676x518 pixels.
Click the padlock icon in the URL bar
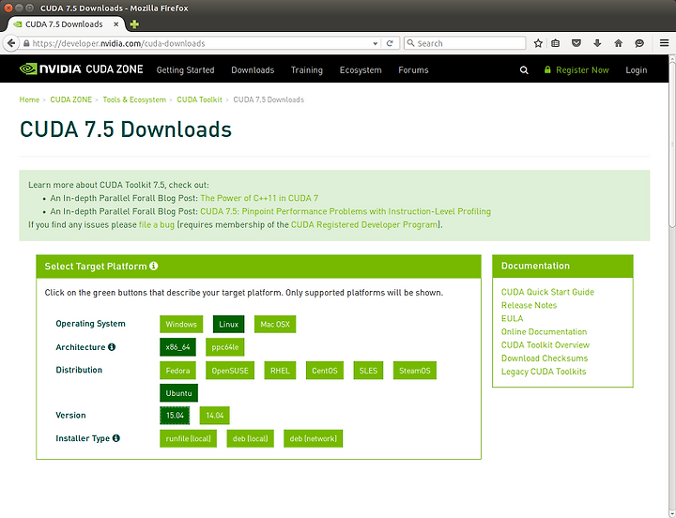pyautogui.click(x=26, y=43)
